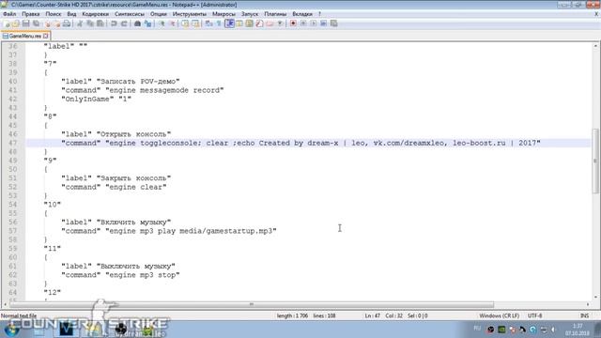This screenshot has height=338, width=601.
Task: Open the Вид menu
Action: click(x=71, y=14)
